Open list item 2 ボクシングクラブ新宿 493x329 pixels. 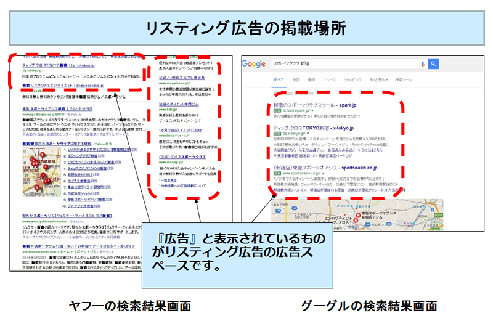(83, 156)
